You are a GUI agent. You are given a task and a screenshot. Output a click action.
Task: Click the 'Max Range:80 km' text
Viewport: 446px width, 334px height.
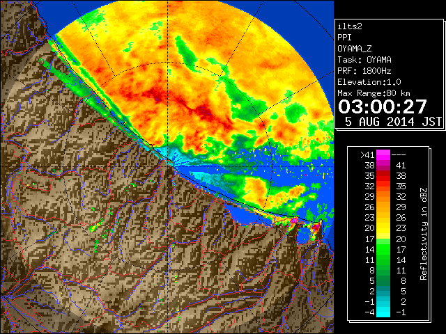click(374, 93)
